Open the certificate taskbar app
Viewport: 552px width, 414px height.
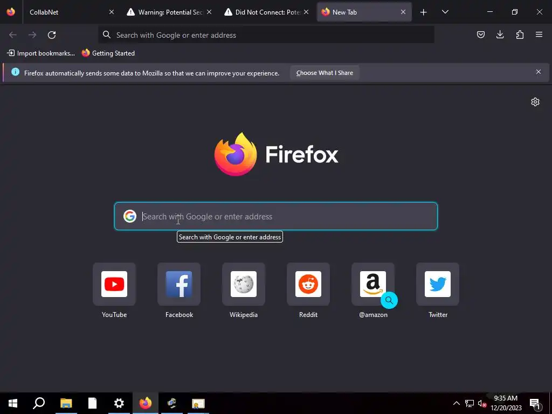click(198, 403)
